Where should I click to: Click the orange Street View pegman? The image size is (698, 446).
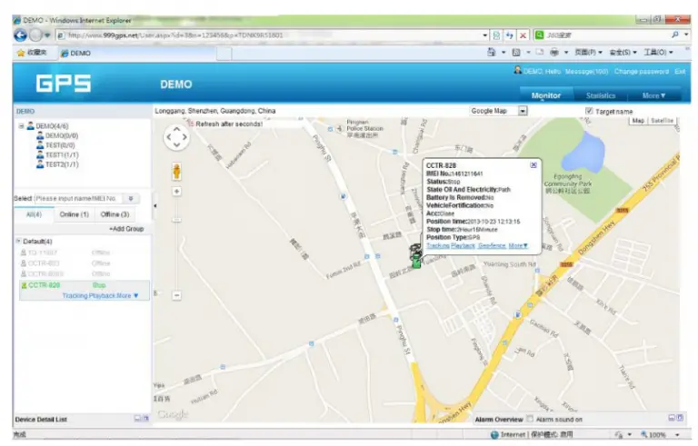point(176,172)
